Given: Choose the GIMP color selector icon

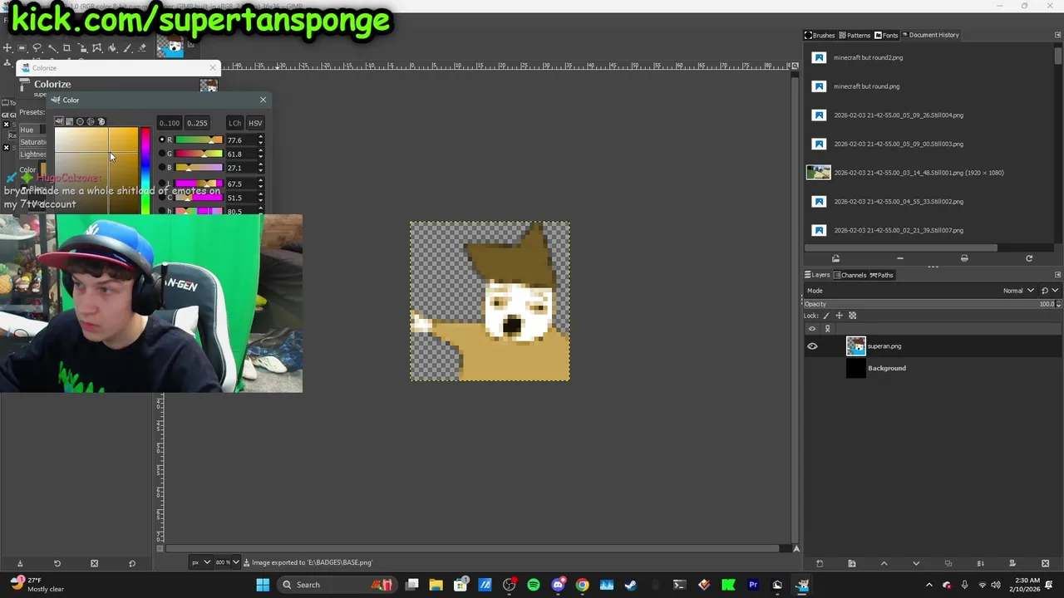Looking at the screenshot, I should tap(59, 121).
